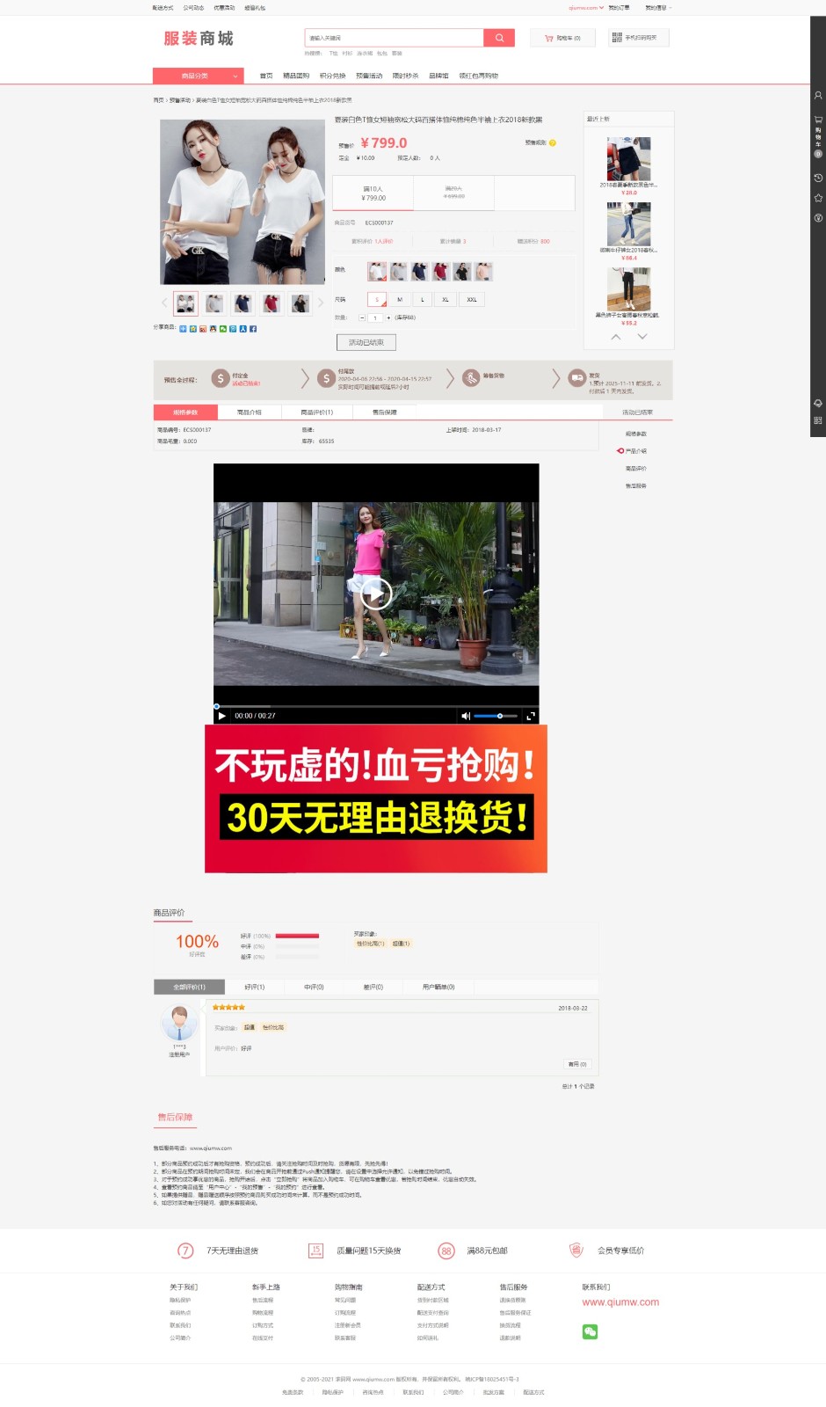This screenshot has height=1407, width=826.
Task: Click the 活动已结束 button below quantity
Action: 366,342
